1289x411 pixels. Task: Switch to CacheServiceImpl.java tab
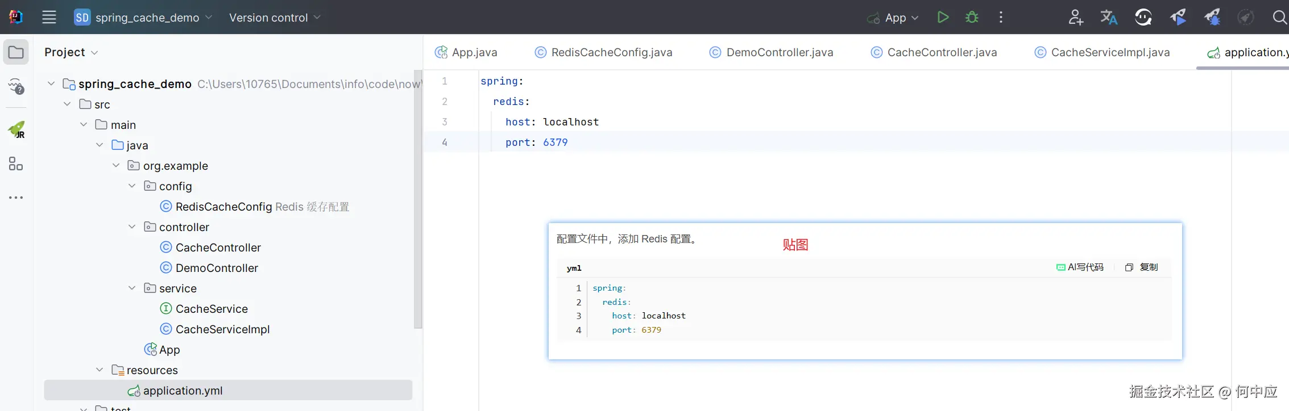(1102, 52)
